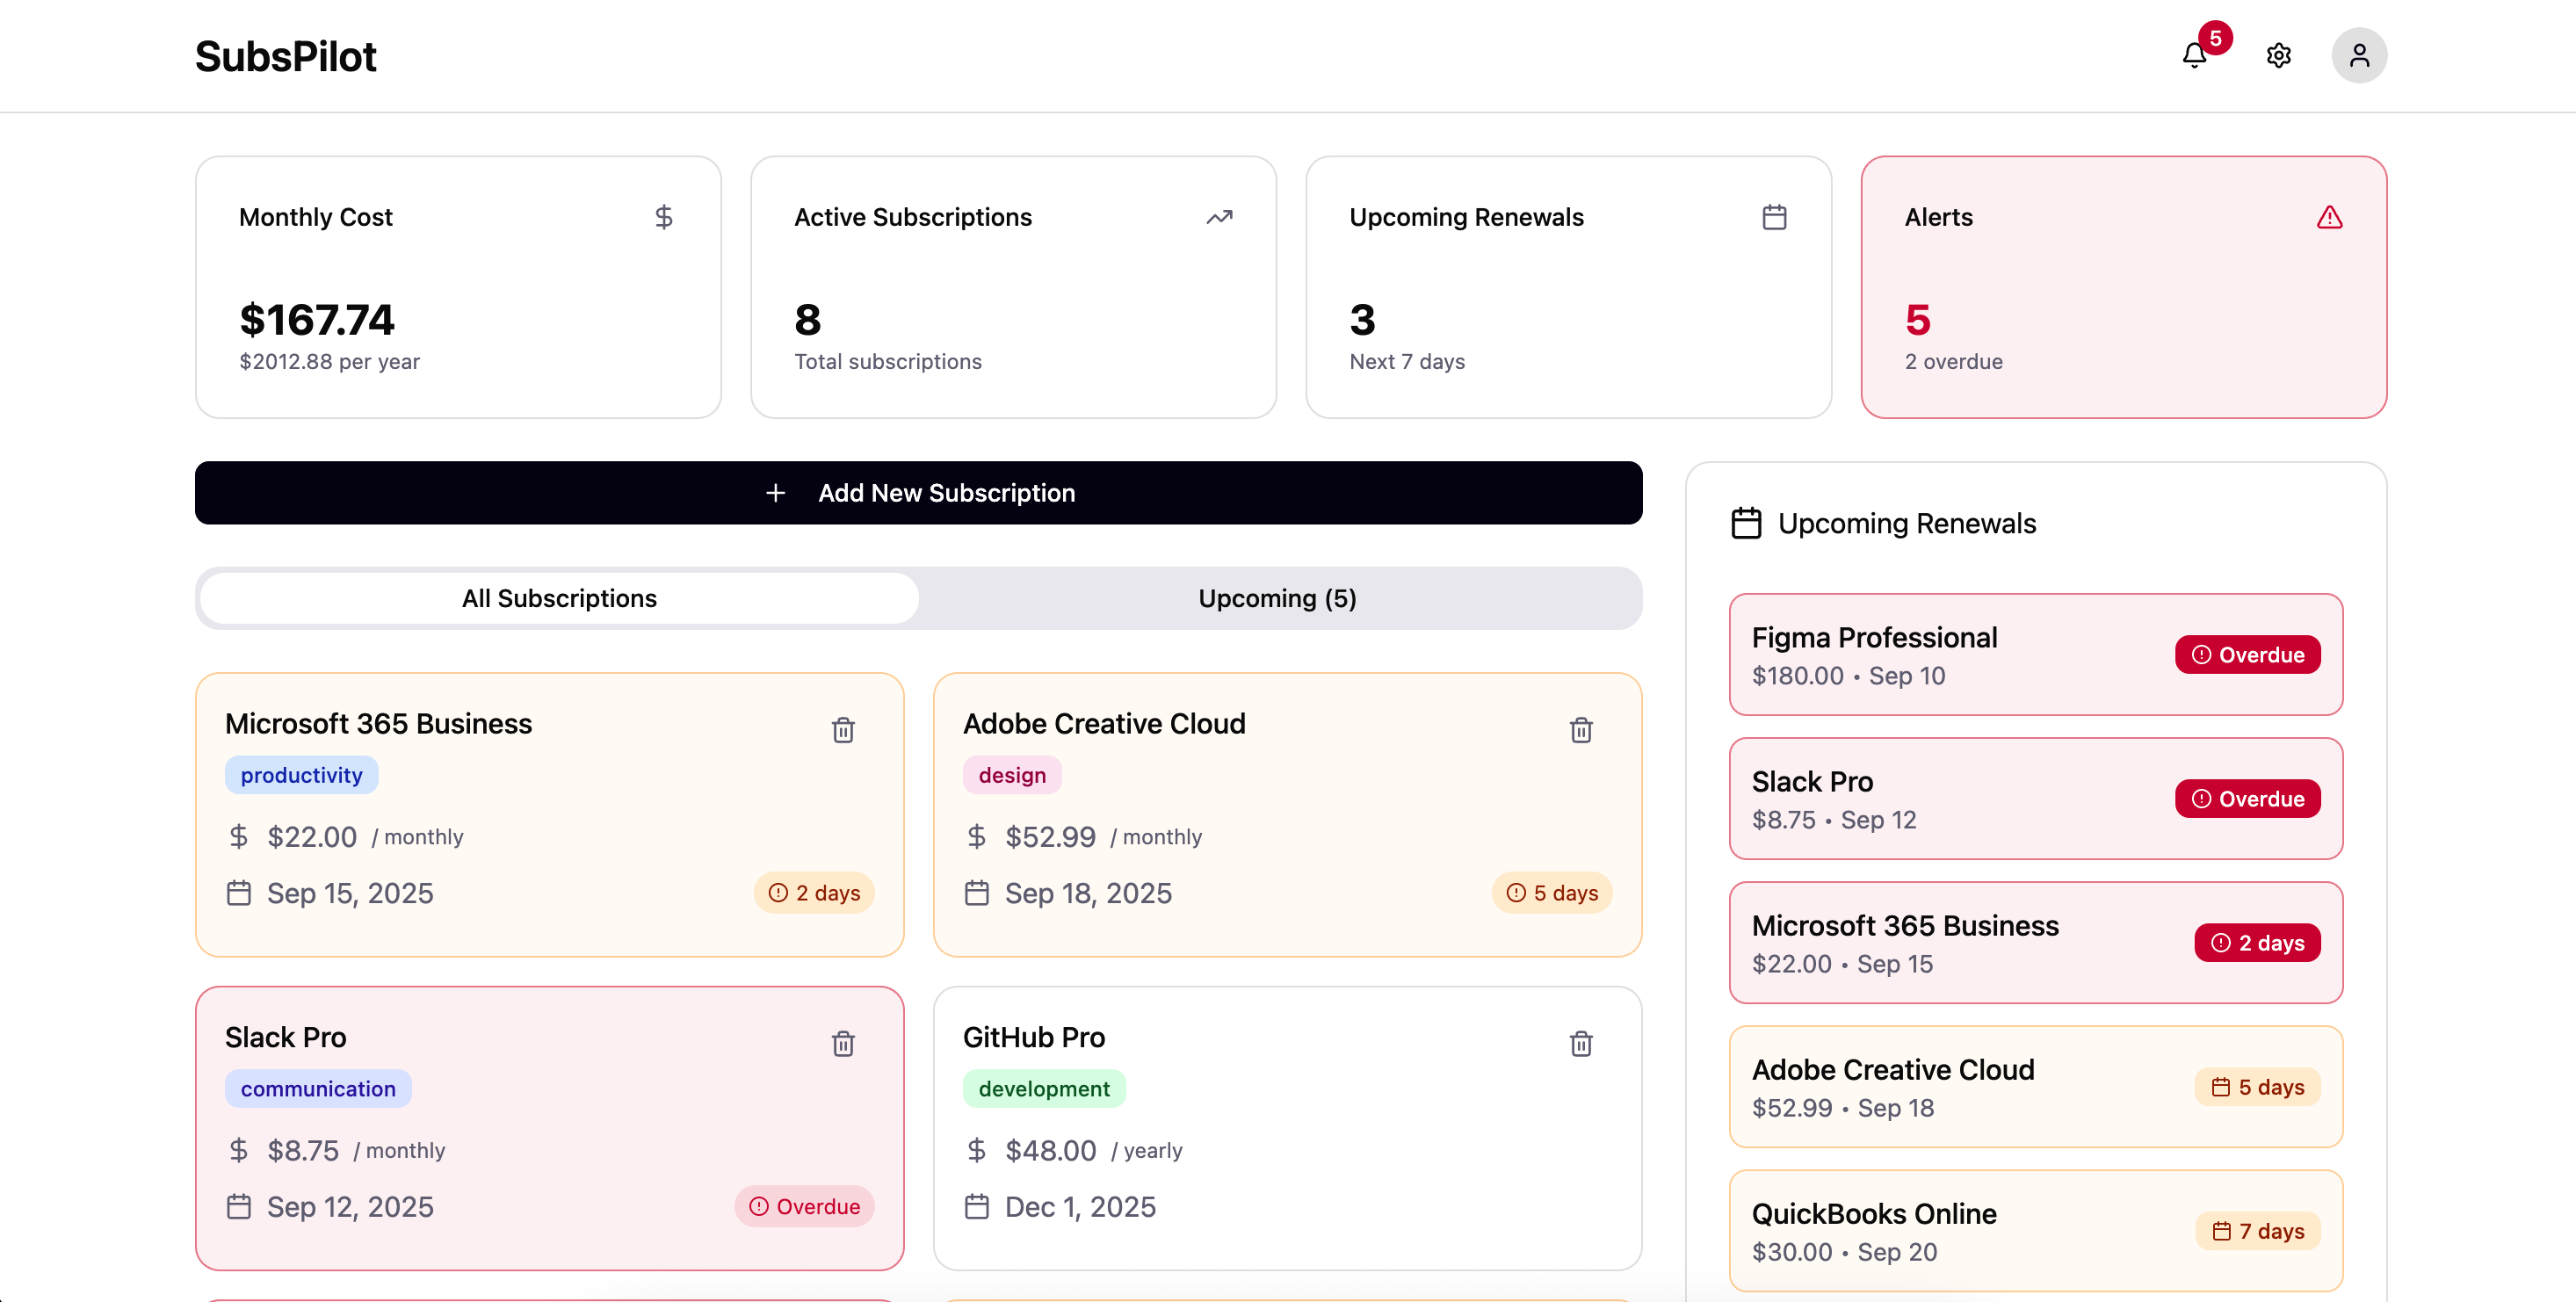Click the calendar icon beside Upcoming Renewals heading
This screenshot has height=1302, width=2576.
[x=1746, y=522]
